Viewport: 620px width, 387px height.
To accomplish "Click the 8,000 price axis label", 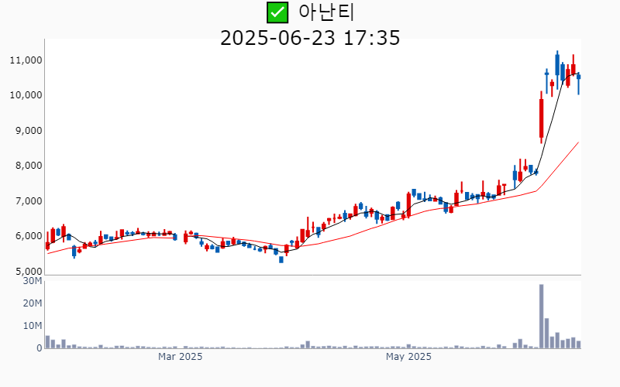I will 29,166.
